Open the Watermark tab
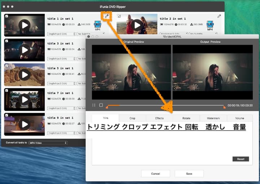 click(213, 118)
